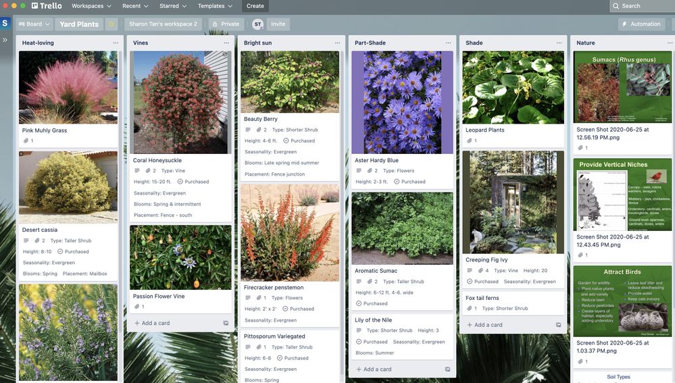Open Sumacs screenshot card in Nature
The height and width of the screenshot is (383, 675).
(x=622, y=101)
